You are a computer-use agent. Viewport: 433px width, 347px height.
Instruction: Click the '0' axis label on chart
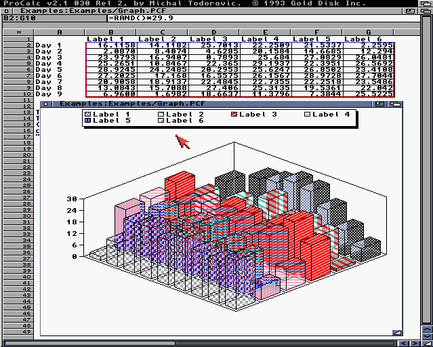point(75,257)
